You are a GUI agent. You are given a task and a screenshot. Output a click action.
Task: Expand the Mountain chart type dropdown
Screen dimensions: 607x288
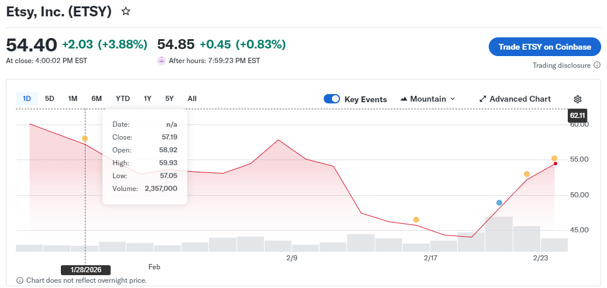(427, 99)
